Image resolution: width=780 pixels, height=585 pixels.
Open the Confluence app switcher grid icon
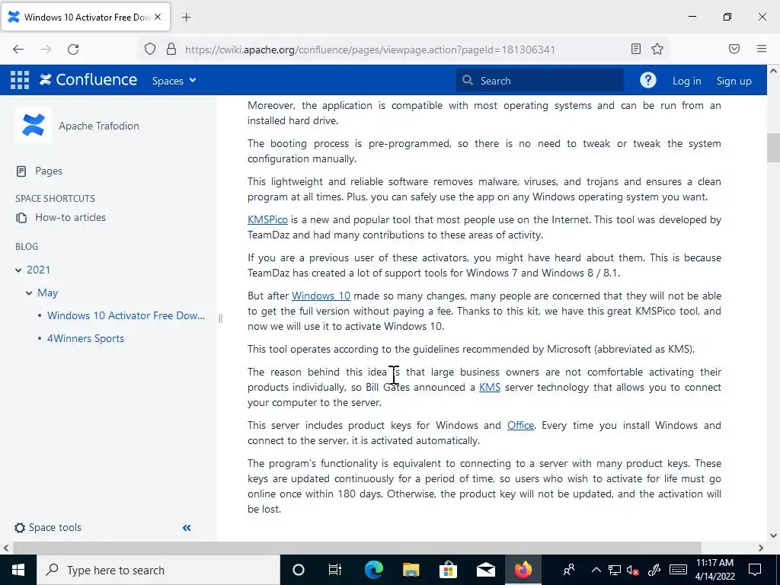tap(19, 80)
